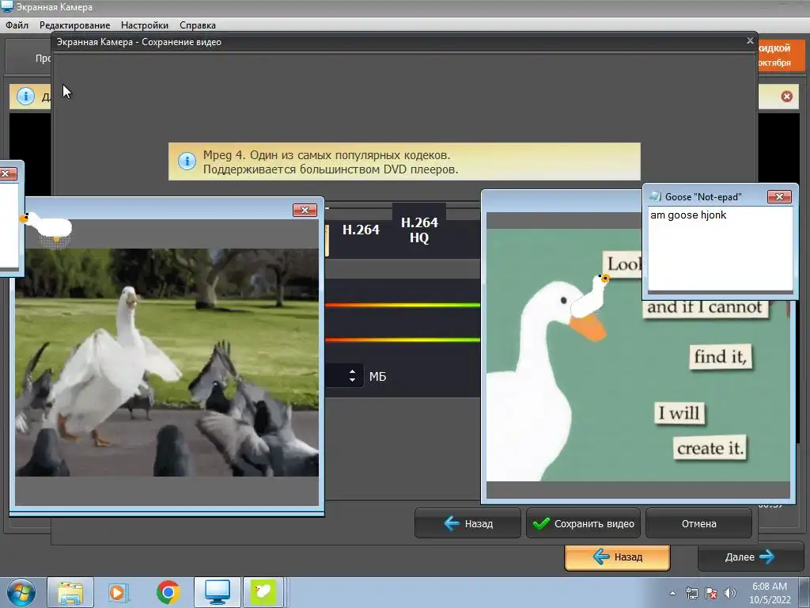
Task: Open the Справка menu
Action: tap(197, 25)
